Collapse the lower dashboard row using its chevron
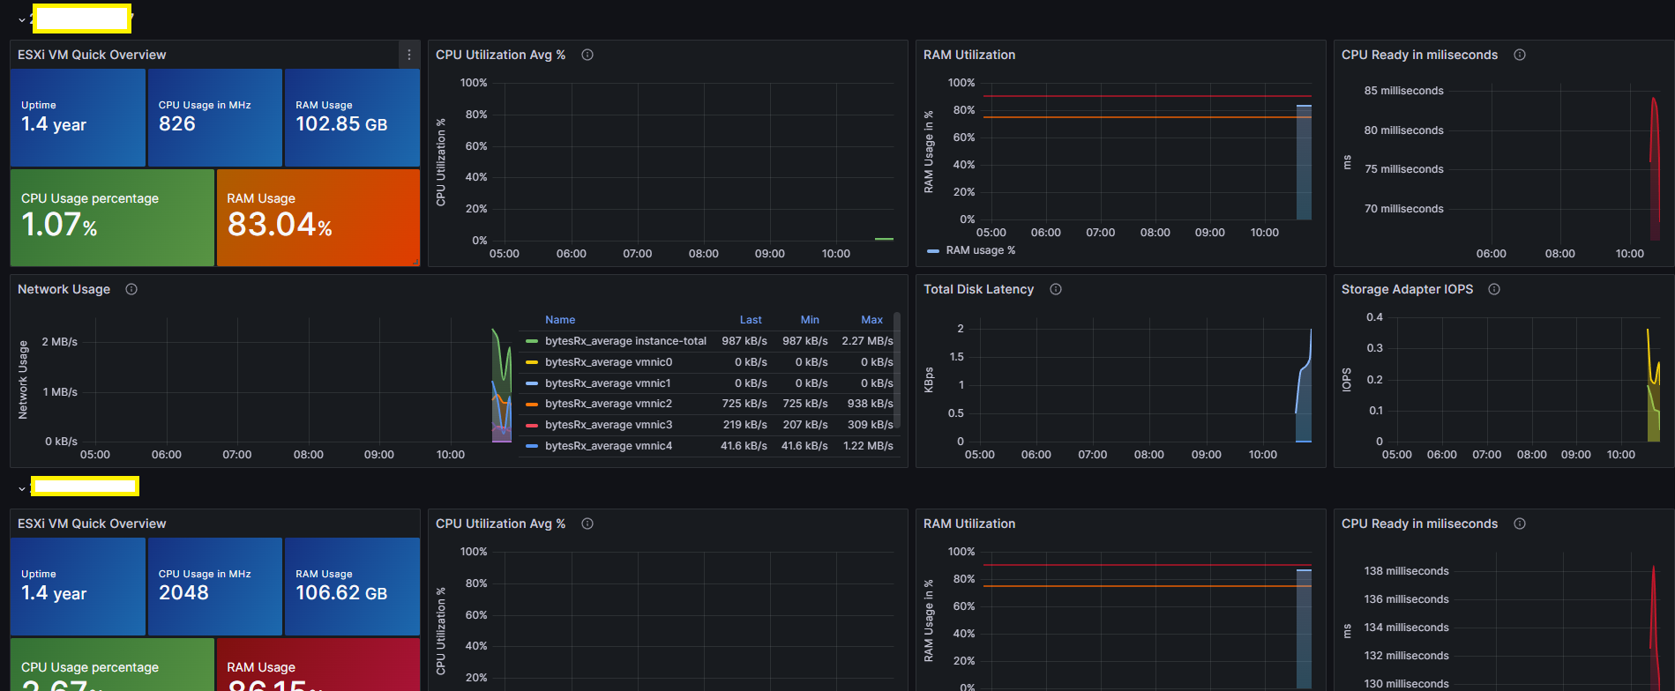Image resolution: width=1675 pixels, height=691 pixels. (x=21, y=487)
